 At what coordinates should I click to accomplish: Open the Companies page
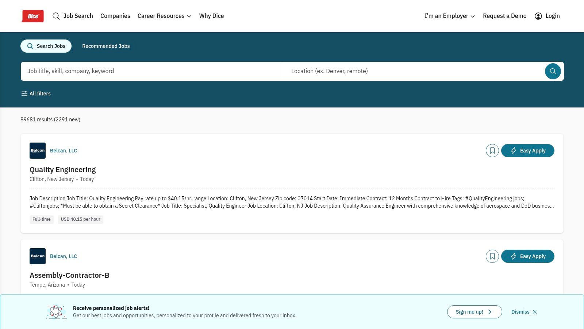(x=115, y=16)
